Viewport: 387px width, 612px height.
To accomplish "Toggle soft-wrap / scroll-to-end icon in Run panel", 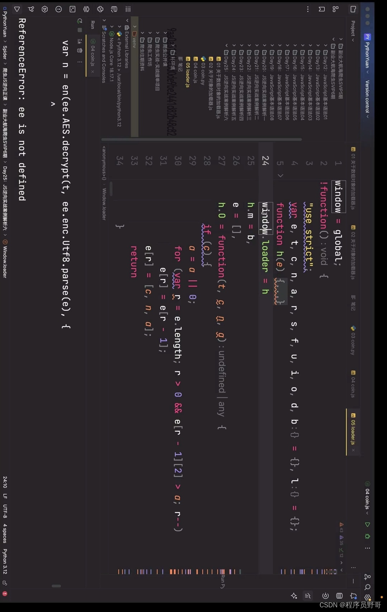I will click(x=80, y=41).
